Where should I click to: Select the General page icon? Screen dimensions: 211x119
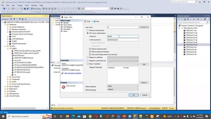(62, 23)
